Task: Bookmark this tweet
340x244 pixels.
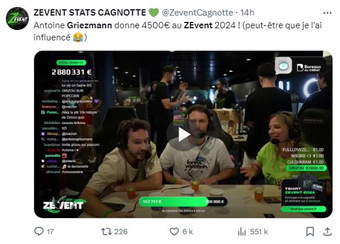Action: 310,232
